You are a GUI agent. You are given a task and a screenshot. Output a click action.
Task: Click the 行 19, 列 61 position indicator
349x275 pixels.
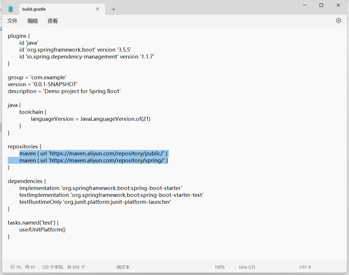[22, 267]
